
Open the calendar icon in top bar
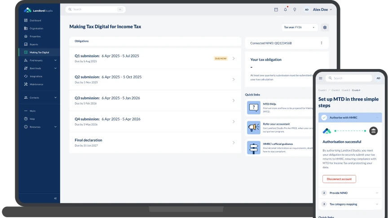[x=276, y=9]
